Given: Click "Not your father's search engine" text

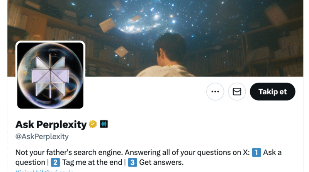Looking at the screenshot, I should [69, 152].
